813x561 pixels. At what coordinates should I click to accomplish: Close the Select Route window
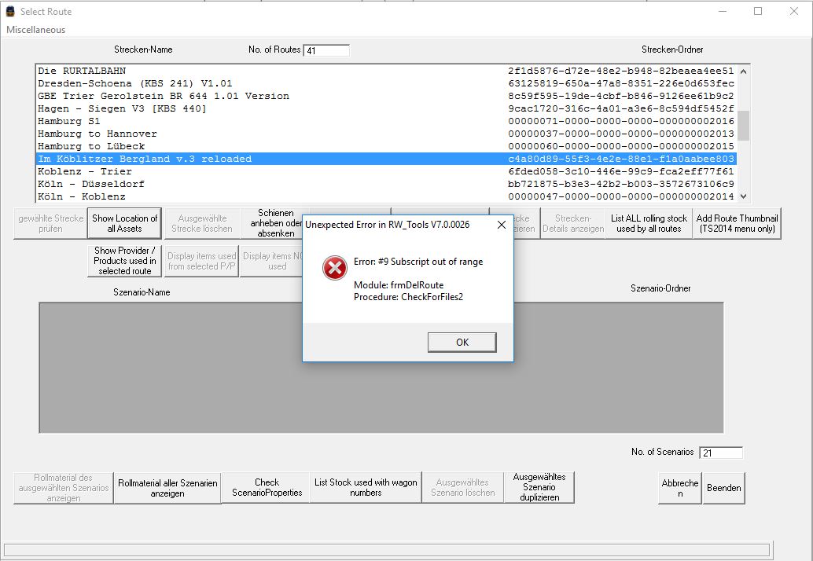794,12
